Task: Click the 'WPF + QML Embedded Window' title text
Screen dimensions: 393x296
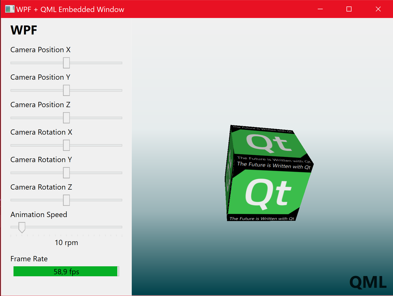Action: click(x=70, y=9)
